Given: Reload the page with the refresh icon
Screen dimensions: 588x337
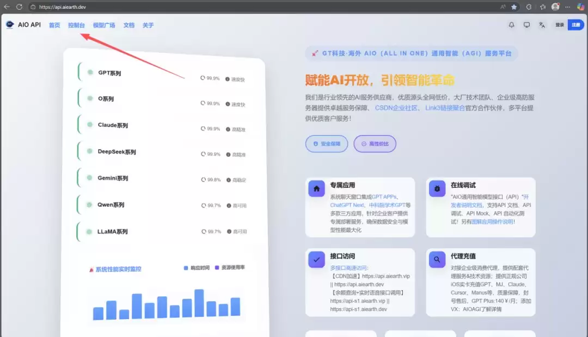Looking at the screenshot, I should coord(19,7).
